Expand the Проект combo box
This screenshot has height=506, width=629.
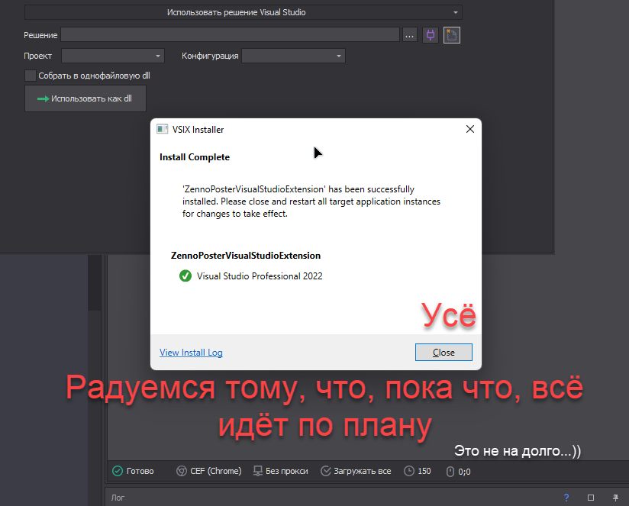pos(113,56)
